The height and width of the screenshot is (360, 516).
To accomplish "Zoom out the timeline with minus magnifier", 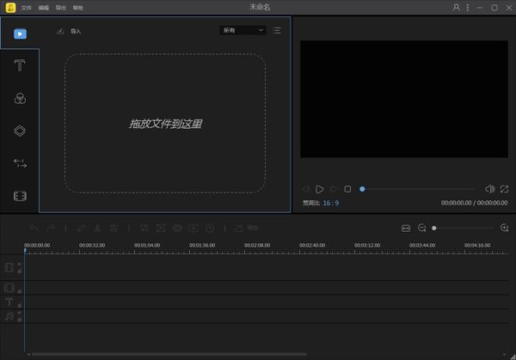I will pos(422,228).
